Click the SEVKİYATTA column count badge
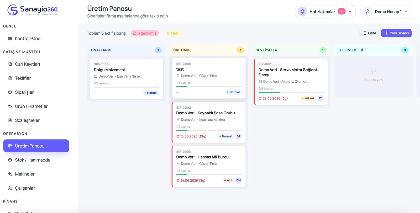The image size is (420, 213). (323, 50)
